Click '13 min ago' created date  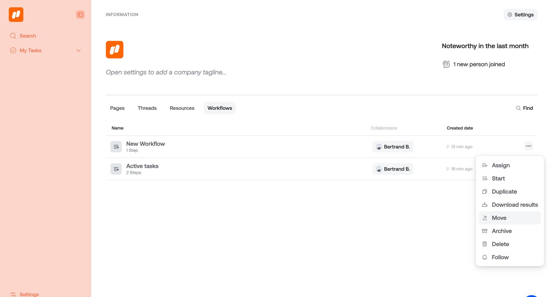pos(461,147)
